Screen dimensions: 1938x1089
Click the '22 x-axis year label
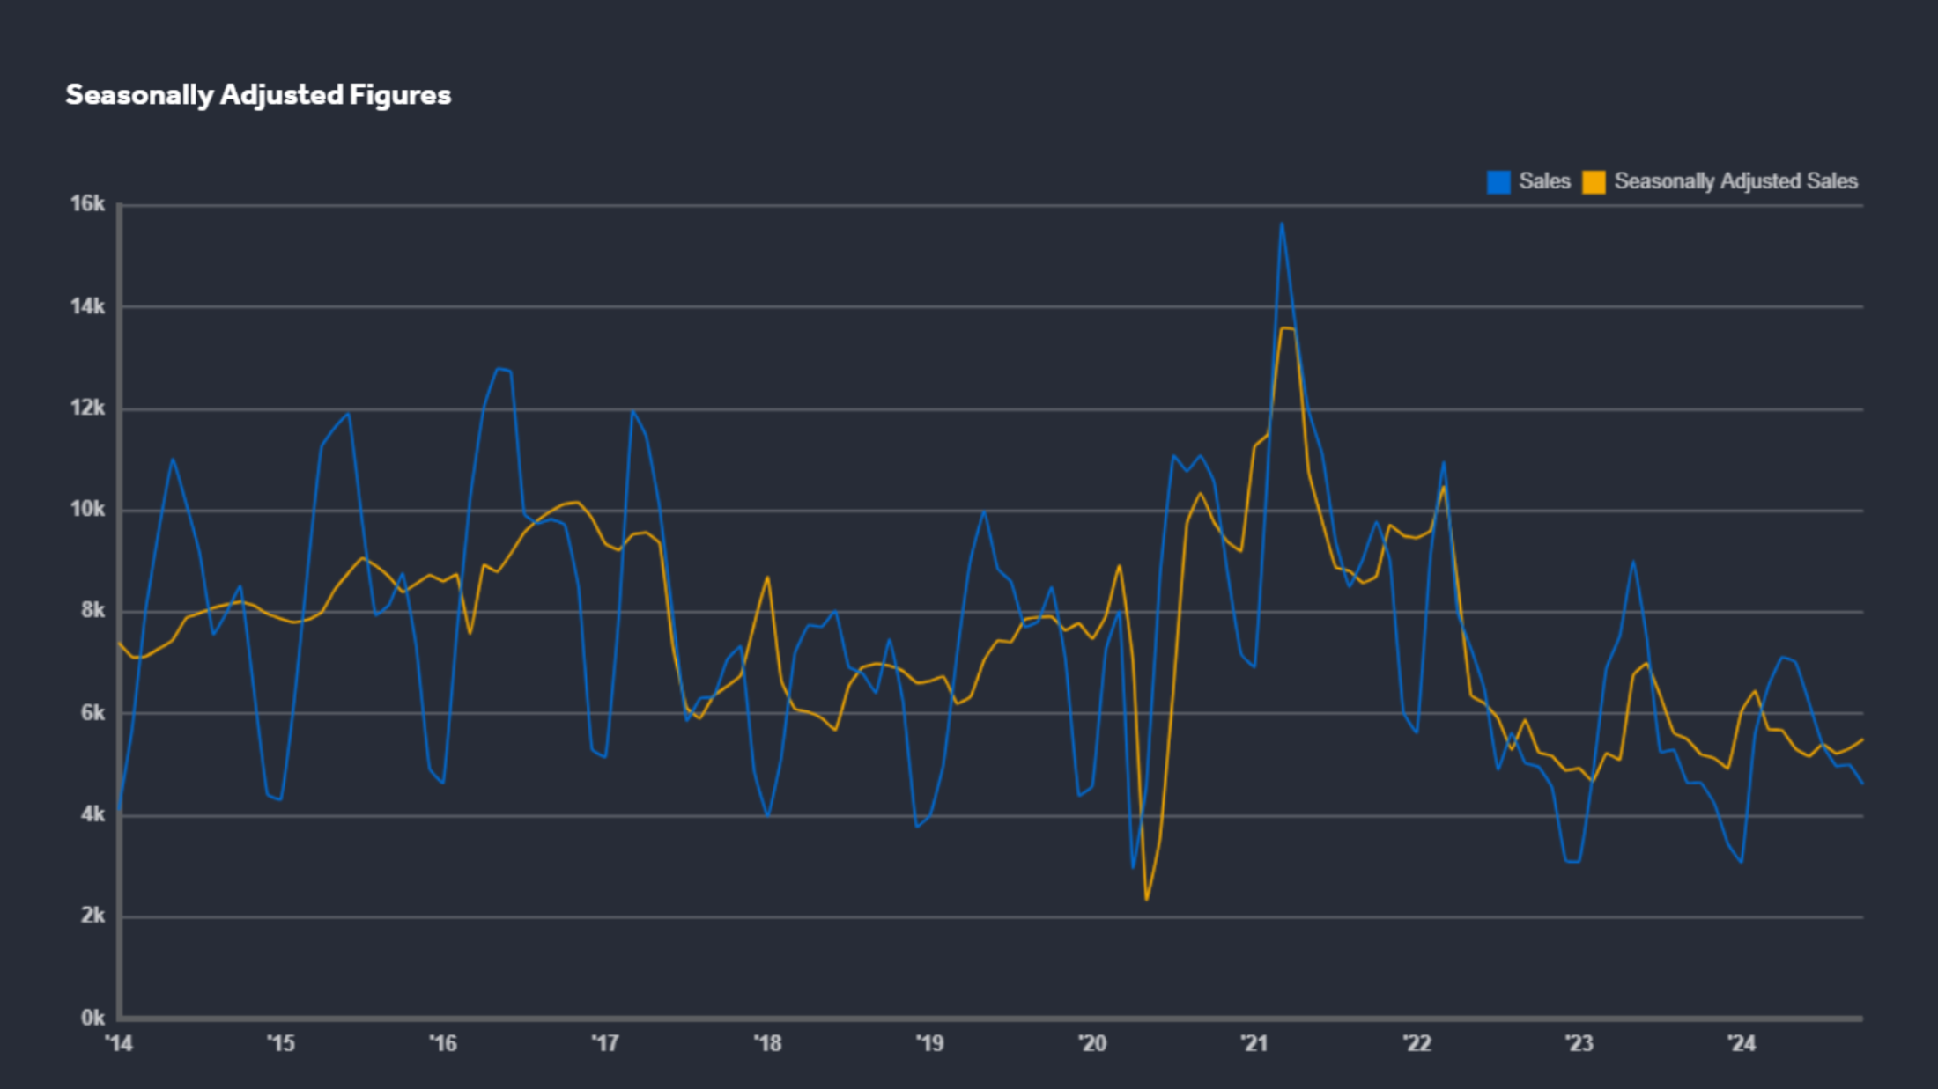tap(1417, 1044)
